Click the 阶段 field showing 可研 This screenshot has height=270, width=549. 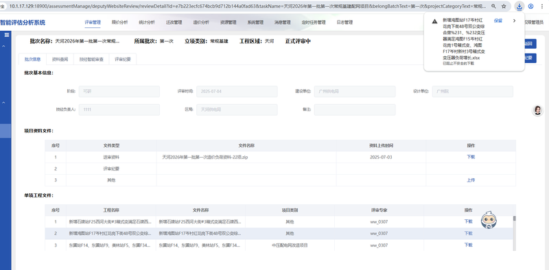point(119,92)
